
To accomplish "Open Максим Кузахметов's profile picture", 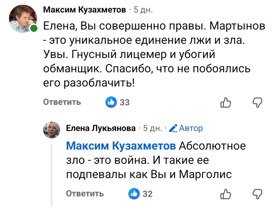I will (23, 18).
